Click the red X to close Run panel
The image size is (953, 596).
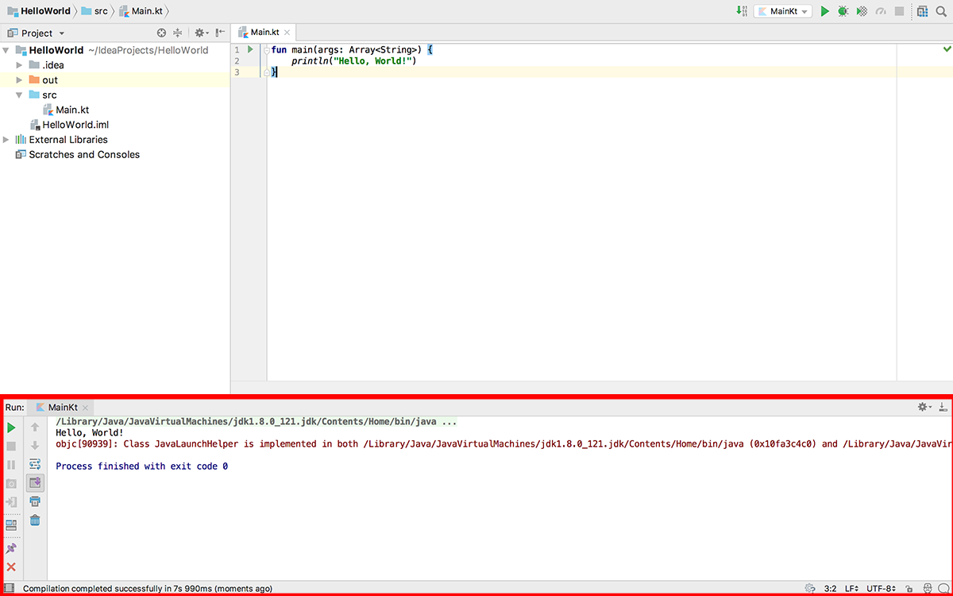pos(11,567)
